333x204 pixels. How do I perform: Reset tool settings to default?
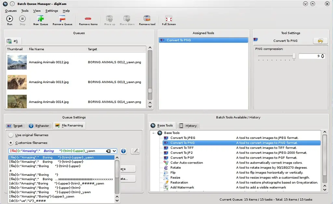(x=320, y=41)
